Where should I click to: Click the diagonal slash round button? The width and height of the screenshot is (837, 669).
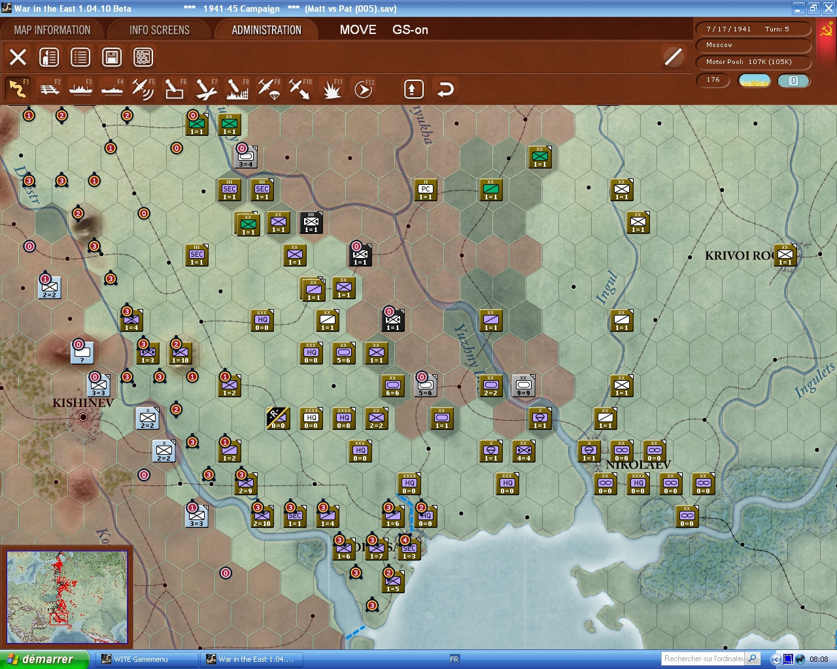point(673,57)
